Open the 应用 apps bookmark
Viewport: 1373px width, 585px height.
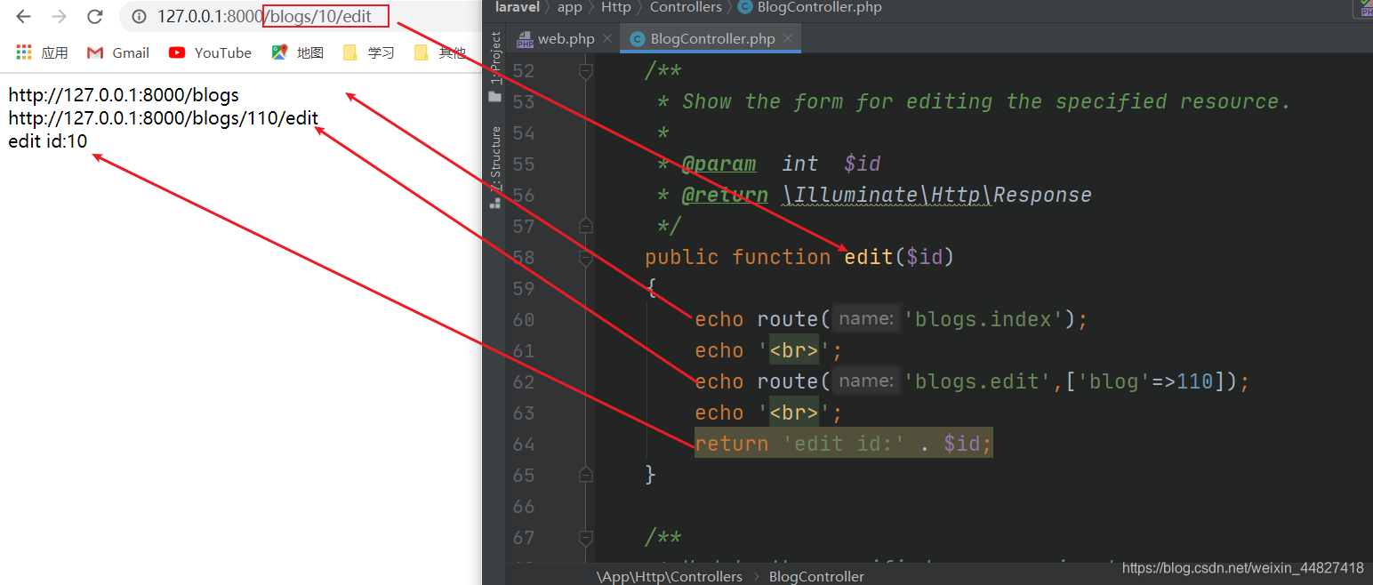coord(42,52)
